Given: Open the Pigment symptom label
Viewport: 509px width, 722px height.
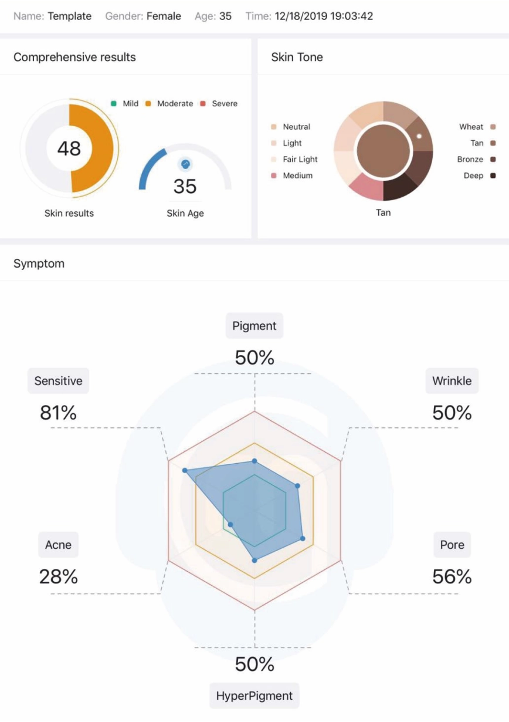Looking at the screenshot, I should click(x=254, y=326).
